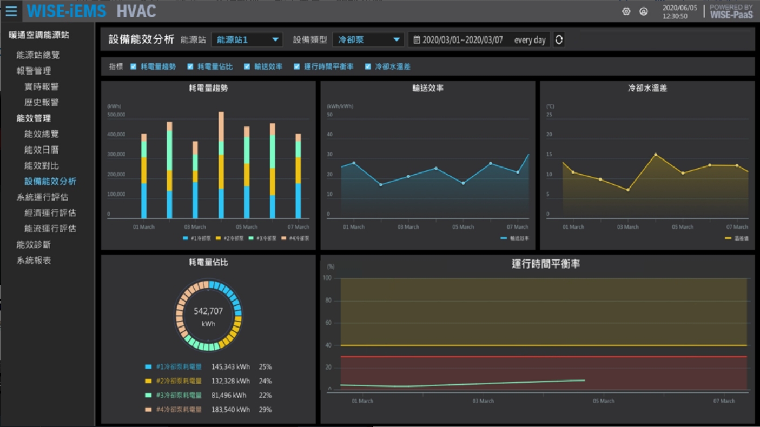The height and width of the screenshot is (427, 760).
Task: Open 能效日曆 in sidebar
Action: (42, 150)
